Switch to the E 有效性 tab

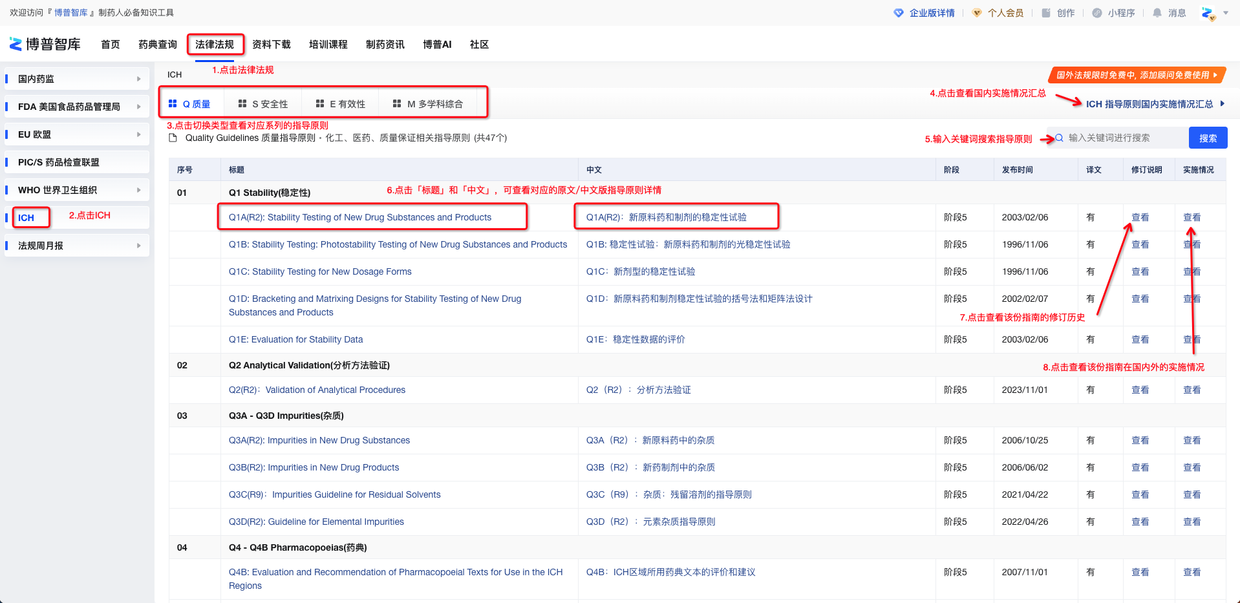click(341, 104)
